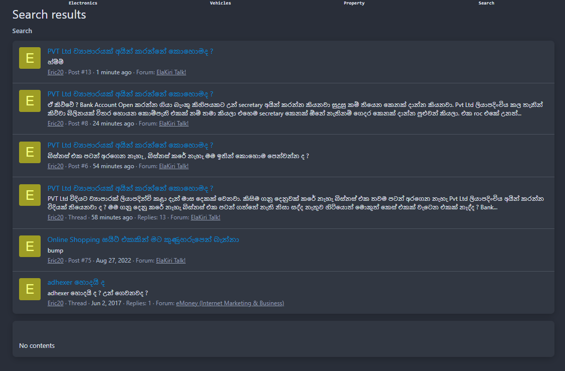Viewport: 565px width, 371px height.
Task: Click Eric20 avatar on Post #8 result
Action: (x=30, y=100)
